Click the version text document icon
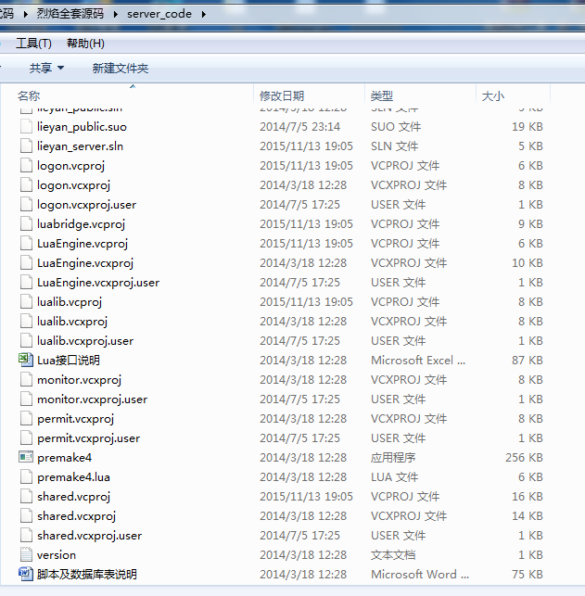Image resolution: width=585 pixels, height=596 pixels. point(26,554)
